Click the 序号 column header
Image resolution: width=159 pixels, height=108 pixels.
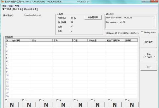coord(63,40)
